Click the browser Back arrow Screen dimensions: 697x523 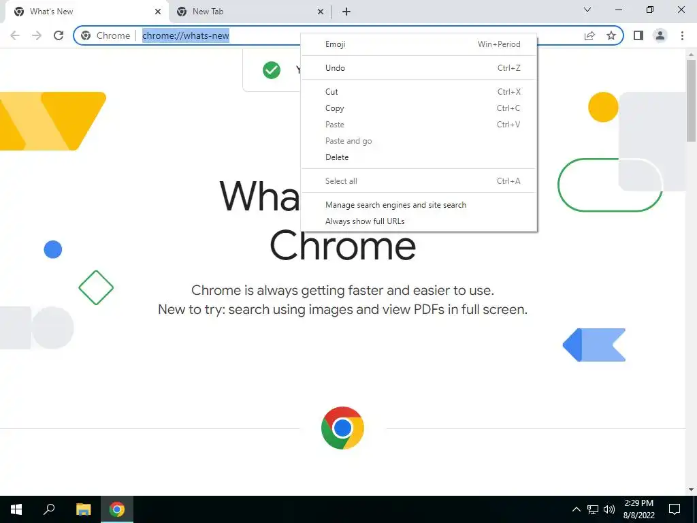pos(15,35)
